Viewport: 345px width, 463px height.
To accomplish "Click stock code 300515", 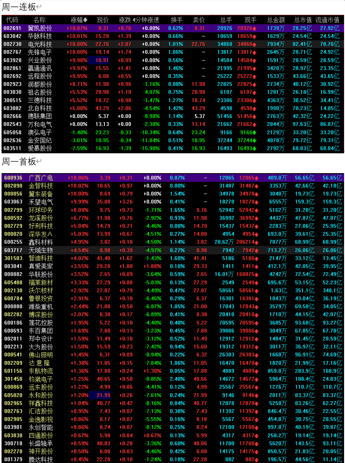I will point(12,100).
